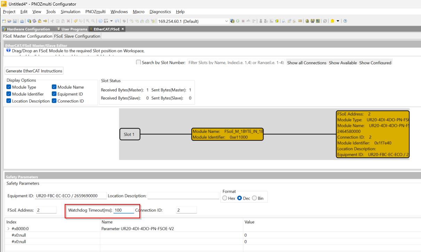This screenshot has height=252, width=421.
Task: Click the Save floppy disk icon
Action: point(15,21)
